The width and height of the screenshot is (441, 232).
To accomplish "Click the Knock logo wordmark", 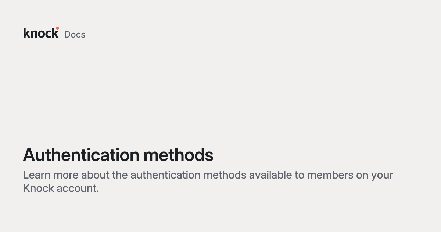I will 41,32.
